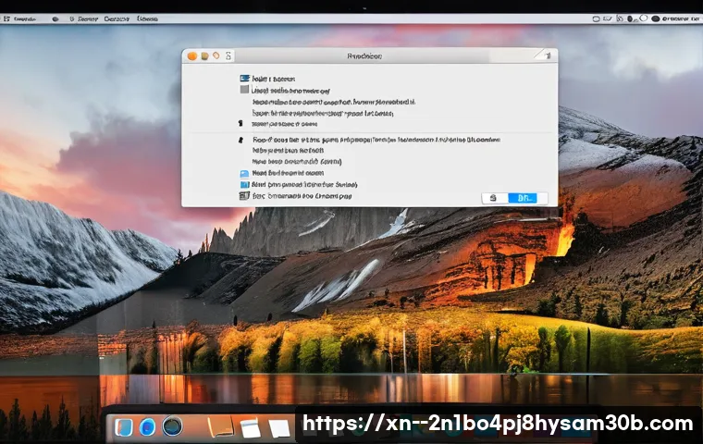Screen dimensions: 703x444
Task: Select the black bullet icon below the dialog divider line
Action: [240, 140]
